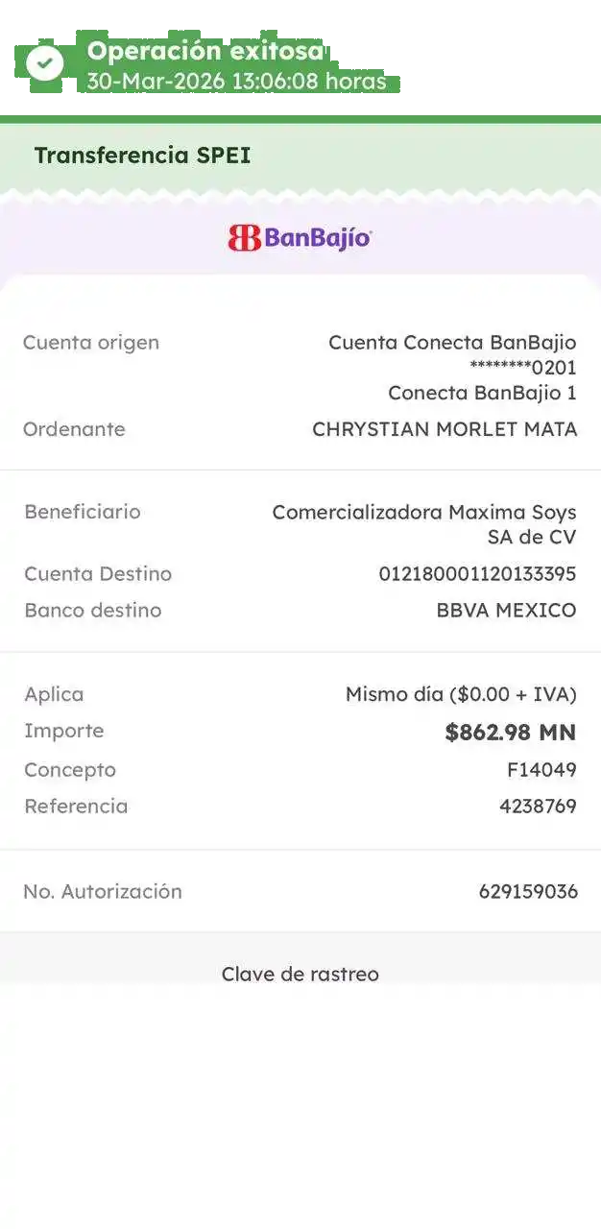
Task: Tap the Mismo día fee value
Action: [x=461, y=694]
